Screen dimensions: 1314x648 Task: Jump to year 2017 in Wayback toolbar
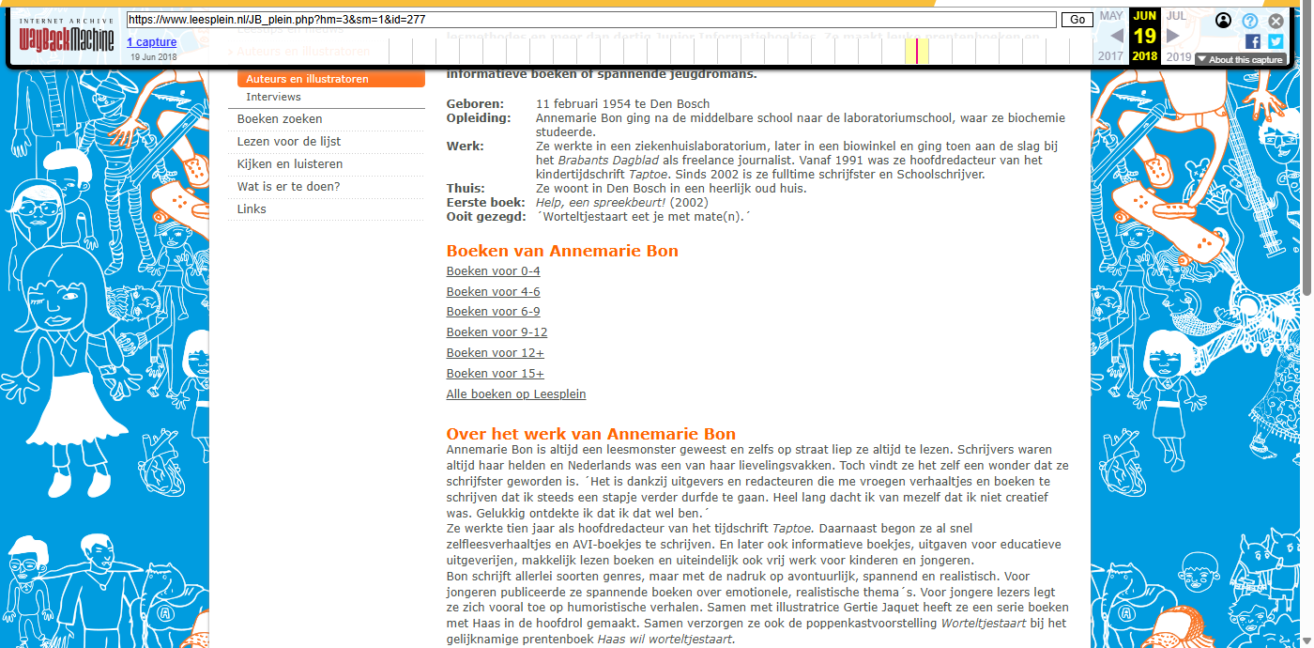[x=1111, y=56]
